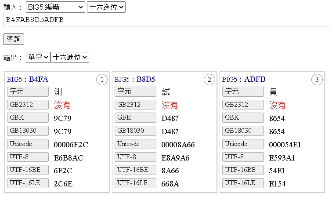Click the UTF-8 label in B8D5 card
Viewport: 332px width, 197px height.
click(135, 157)
